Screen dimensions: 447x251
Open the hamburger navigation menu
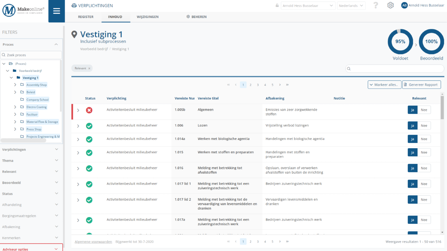tap(56, 11)
